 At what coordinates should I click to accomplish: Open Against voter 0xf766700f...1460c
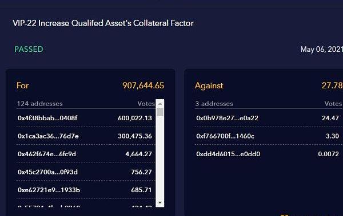[225, 136]
